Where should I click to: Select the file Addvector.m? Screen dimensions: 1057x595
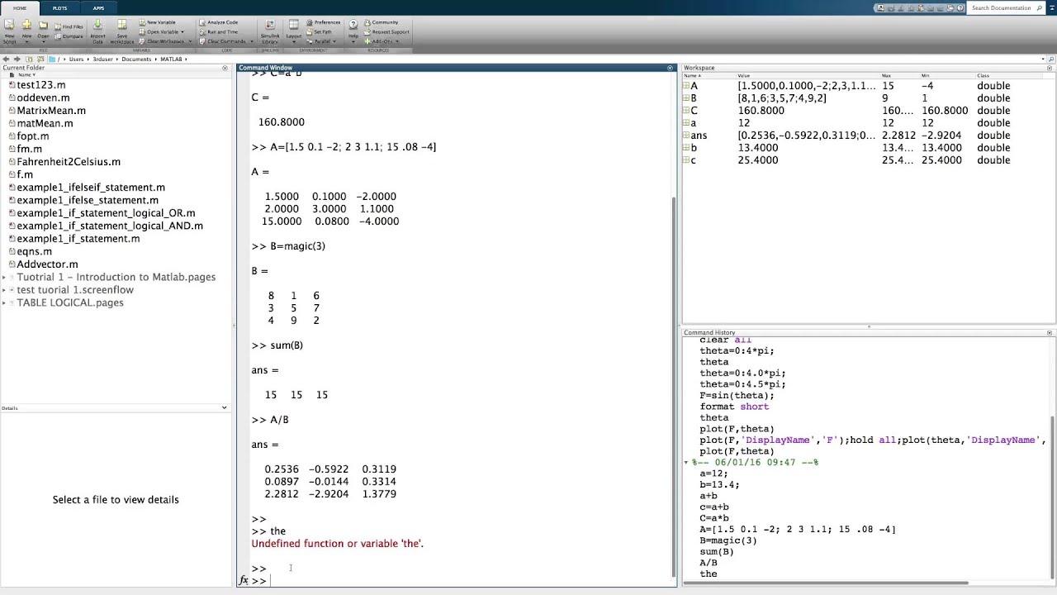click(47, 264)
